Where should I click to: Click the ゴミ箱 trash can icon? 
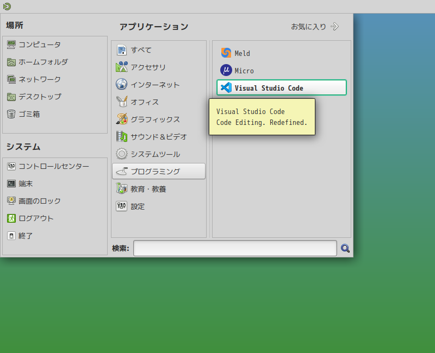coord(11,114)
